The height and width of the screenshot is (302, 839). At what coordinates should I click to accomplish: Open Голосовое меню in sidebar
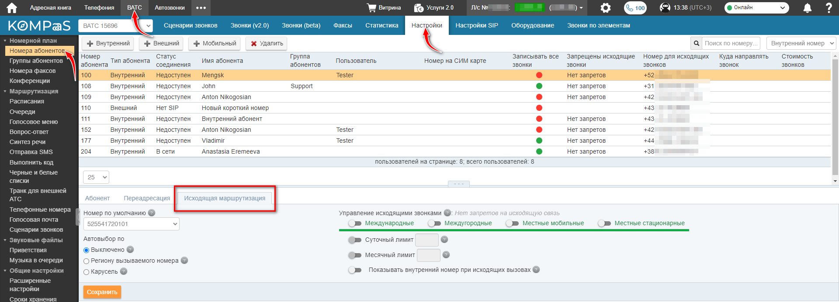(x=34, y=122)
